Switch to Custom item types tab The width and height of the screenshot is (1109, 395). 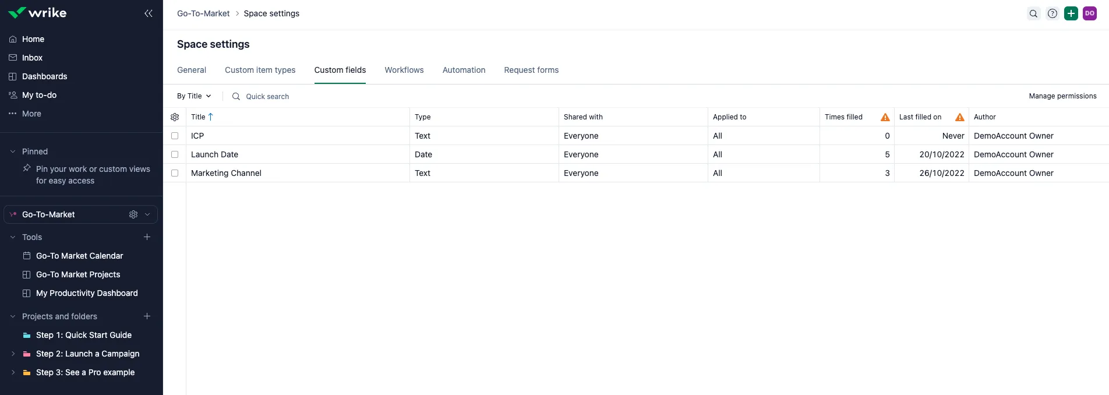260,70
